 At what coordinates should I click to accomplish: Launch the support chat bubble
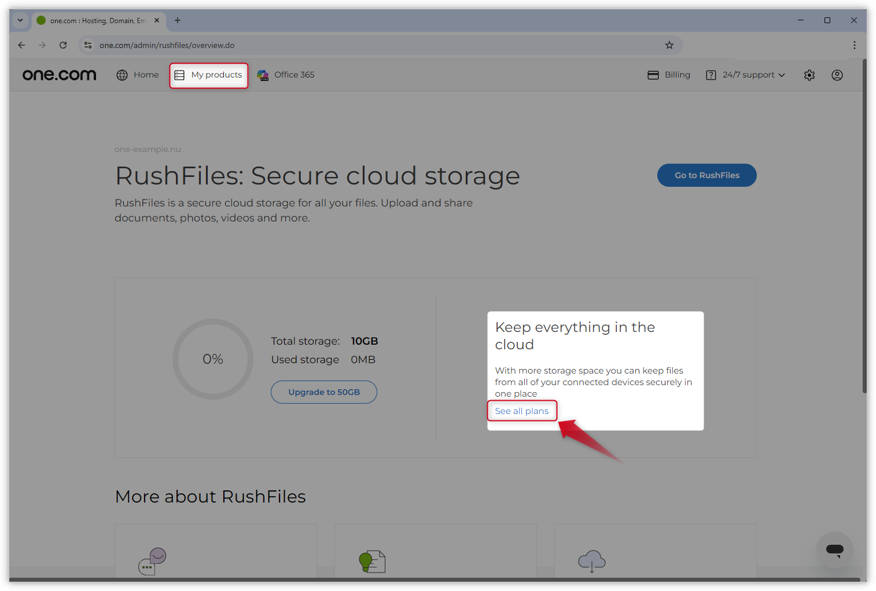click(834, 550)
